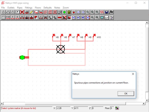The height and width of the screenshot is (112, 149).
Task: Click the horizontal scrollbar right arrow
Action: 144,103
